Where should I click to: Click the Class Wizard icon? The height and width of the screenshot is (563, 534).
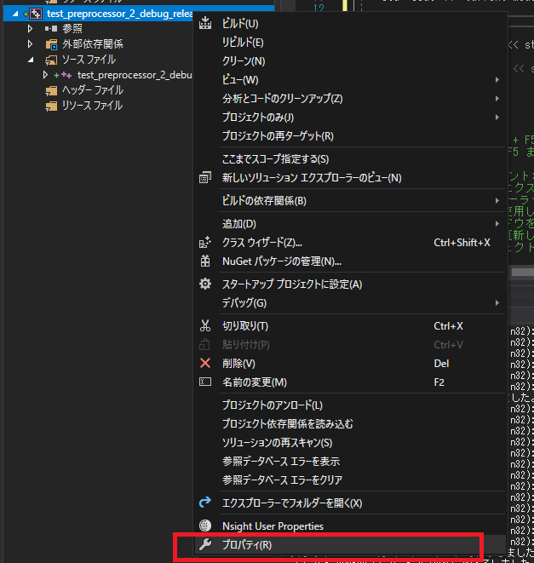pyautogui.click(x=205, y=243)
